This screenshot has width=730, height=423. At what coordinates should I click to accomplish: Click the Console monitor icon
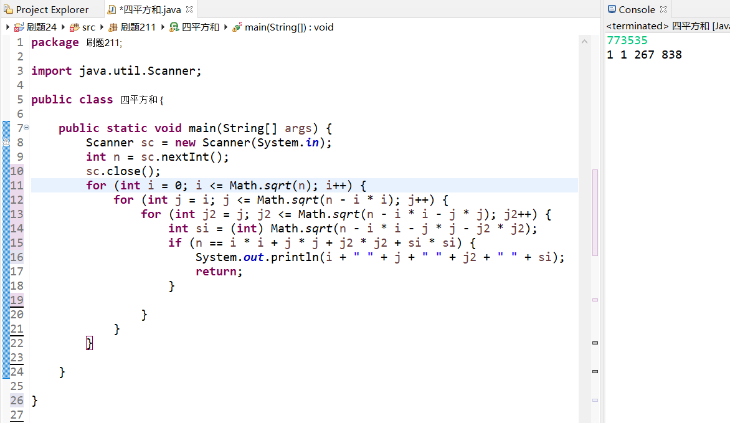pos(612,9)
